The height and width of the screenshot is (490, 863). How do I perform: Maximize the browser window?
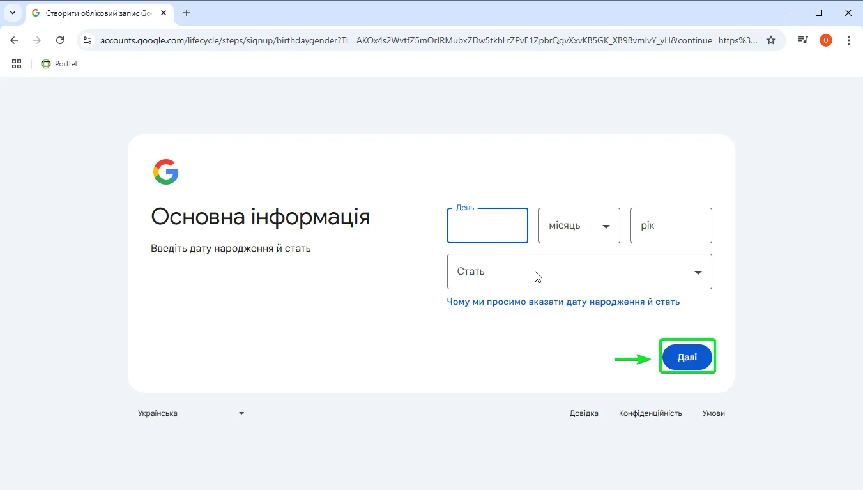[819, 13]
